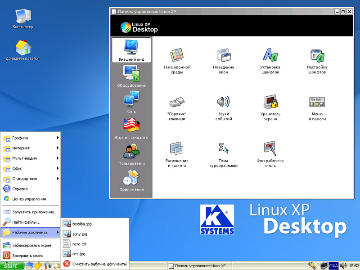Close the Панель управления Linux XP window

349,12
